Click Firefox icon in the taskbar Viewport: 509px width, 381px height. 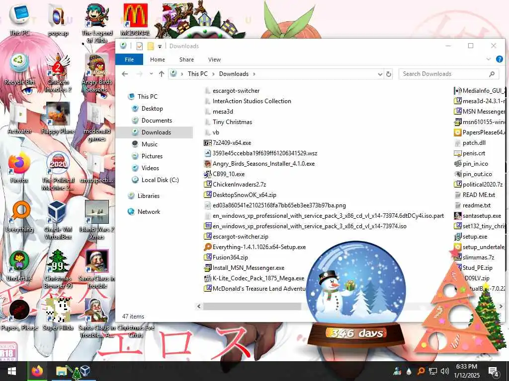click(37, 371)
